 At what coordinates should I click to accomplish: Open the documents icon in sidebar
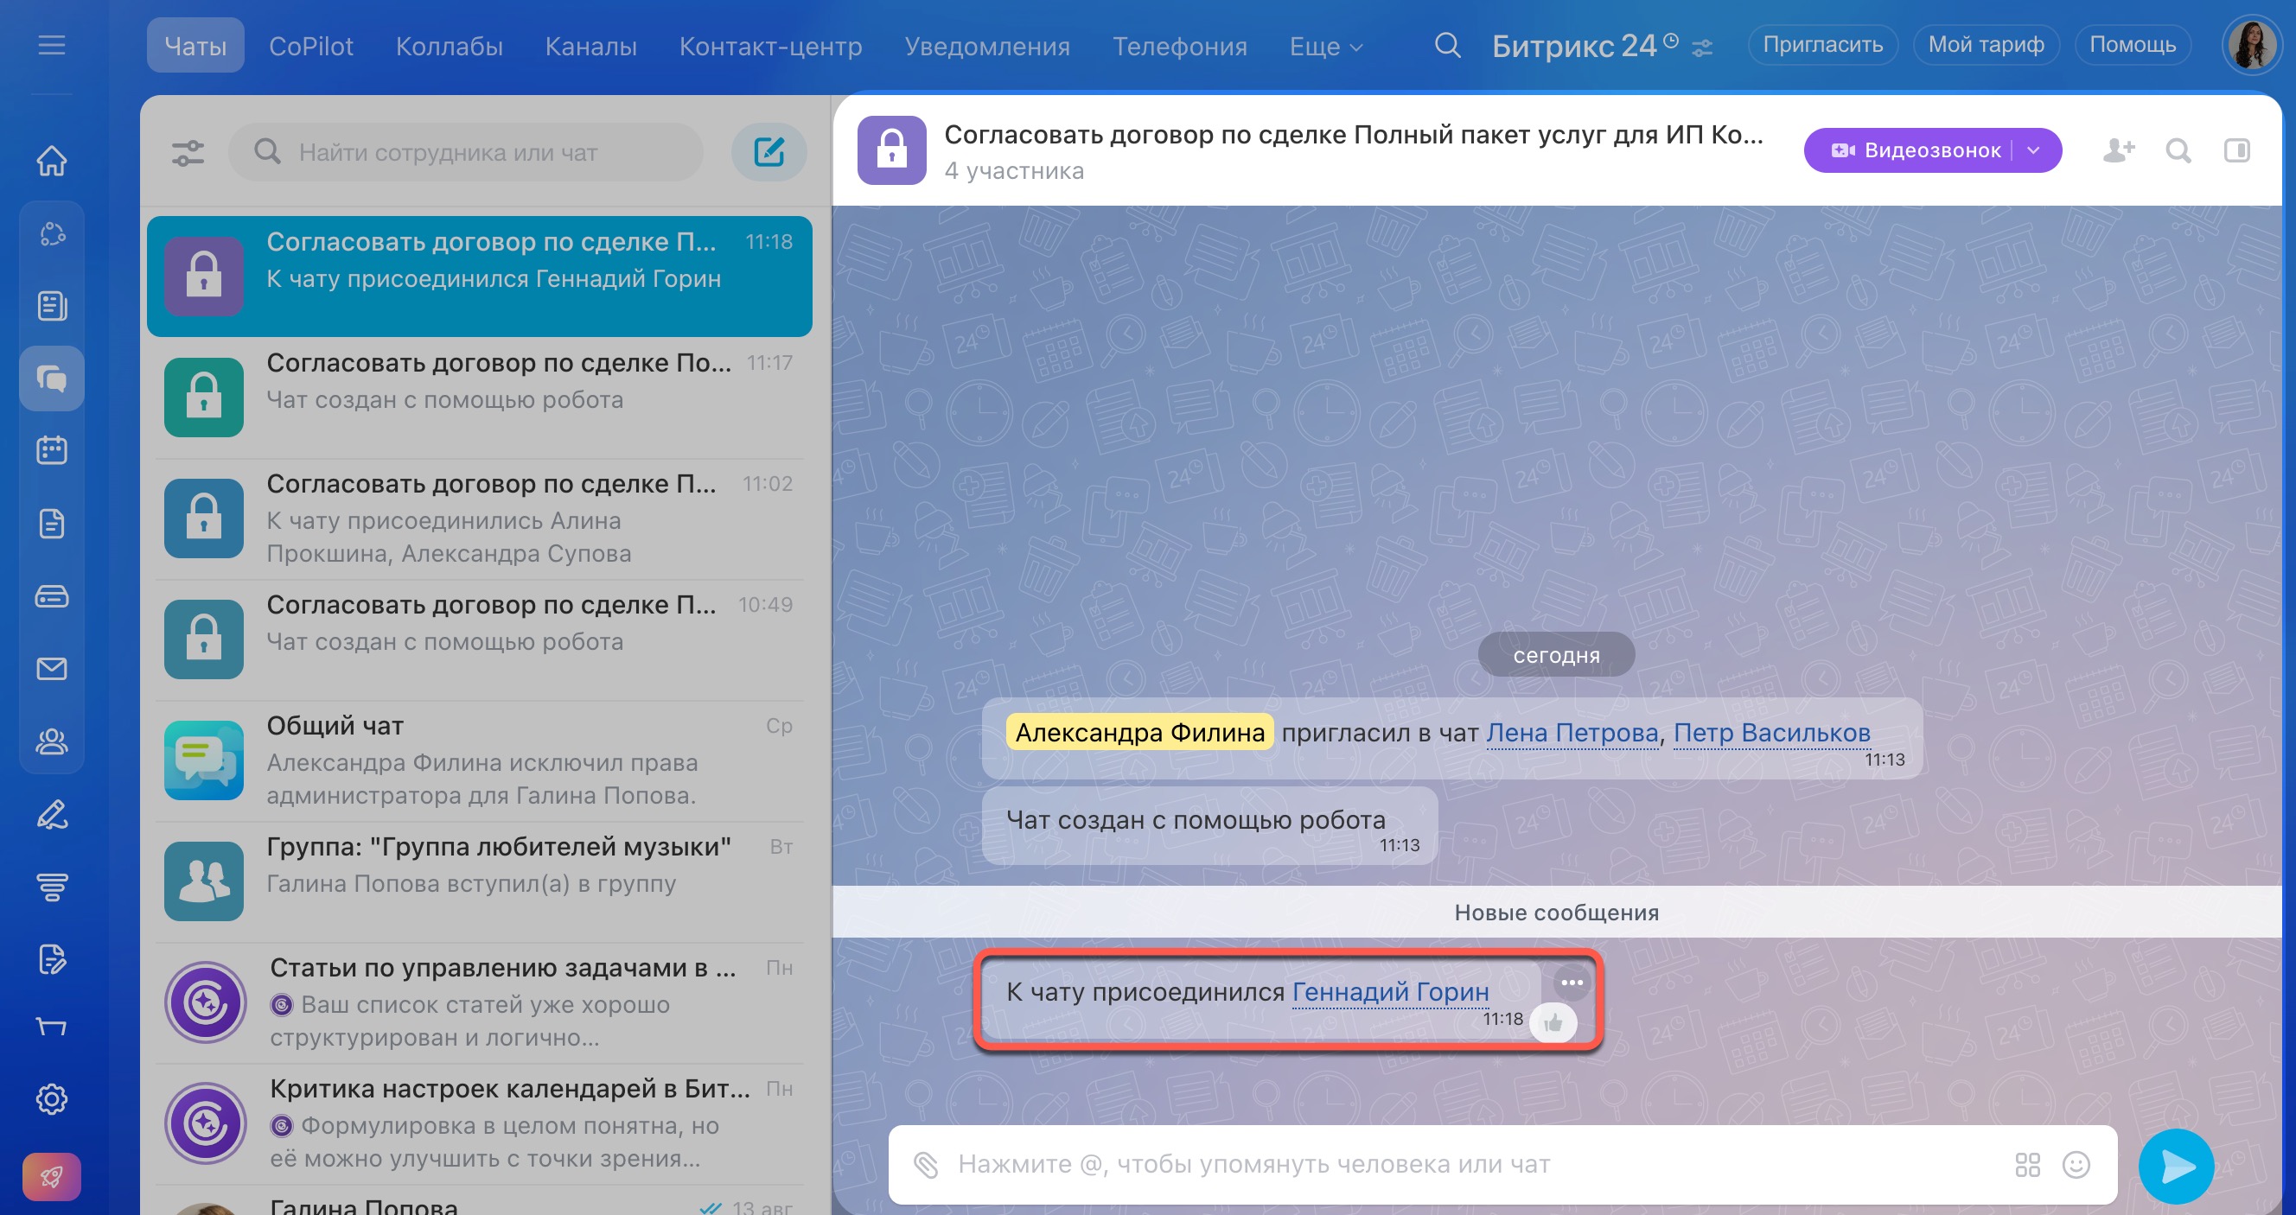pyautogui.click(x=52, y=524)
